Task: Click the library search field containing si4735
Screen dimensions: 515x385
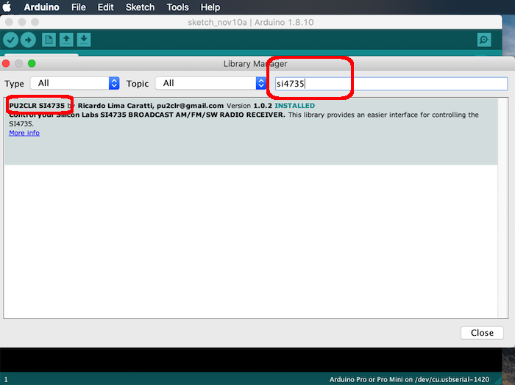Action: point(391,84)
